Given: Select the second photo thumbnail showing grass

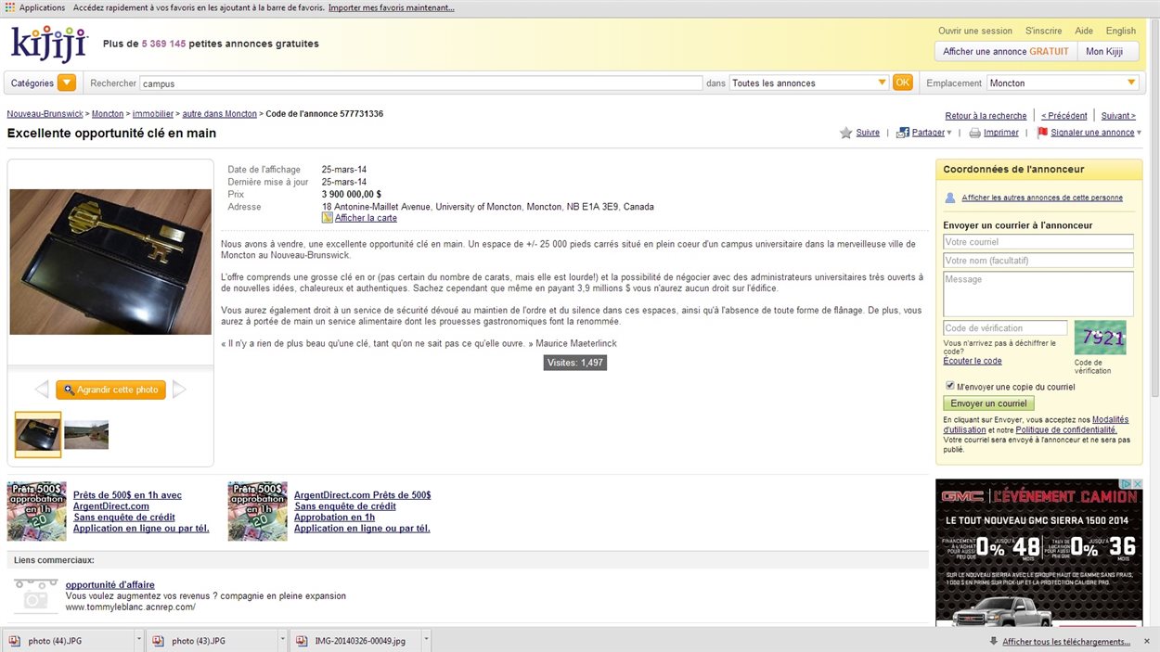Looking at the screenshot, I should [86, 434].
